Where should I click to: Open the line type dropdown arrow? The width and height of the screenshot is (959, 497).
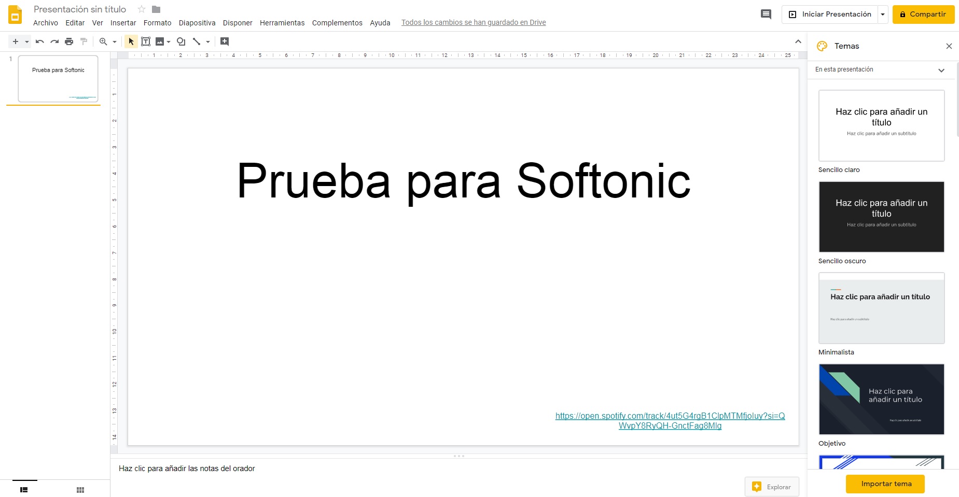(x=208, y=42)
